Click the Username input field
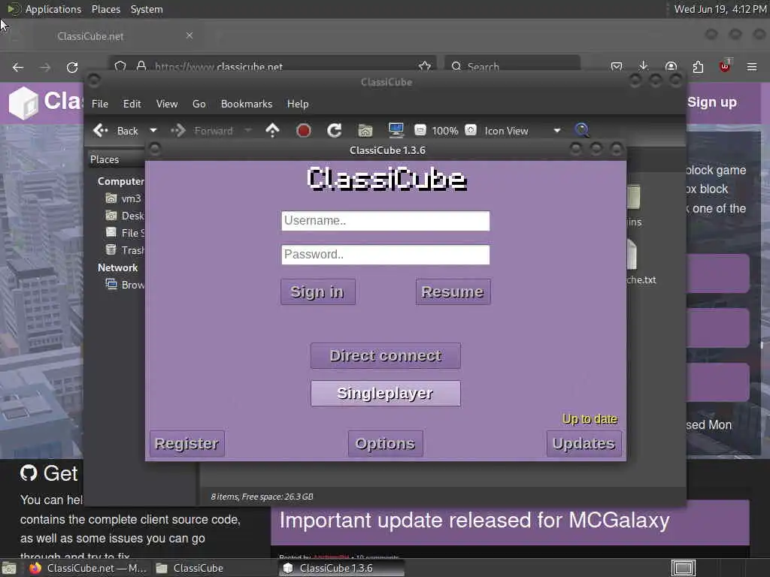 click(386, 221)
